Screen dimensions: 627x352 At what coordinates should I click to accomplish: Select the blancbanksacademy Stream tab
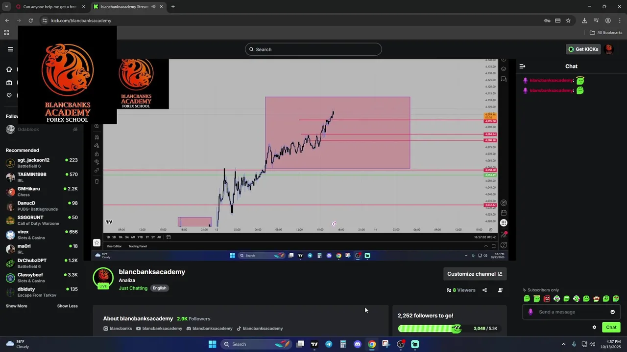(128, 7)
